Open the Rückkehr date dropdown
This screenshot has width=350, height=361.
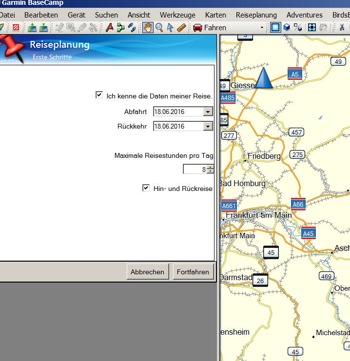tap(208, 126)
